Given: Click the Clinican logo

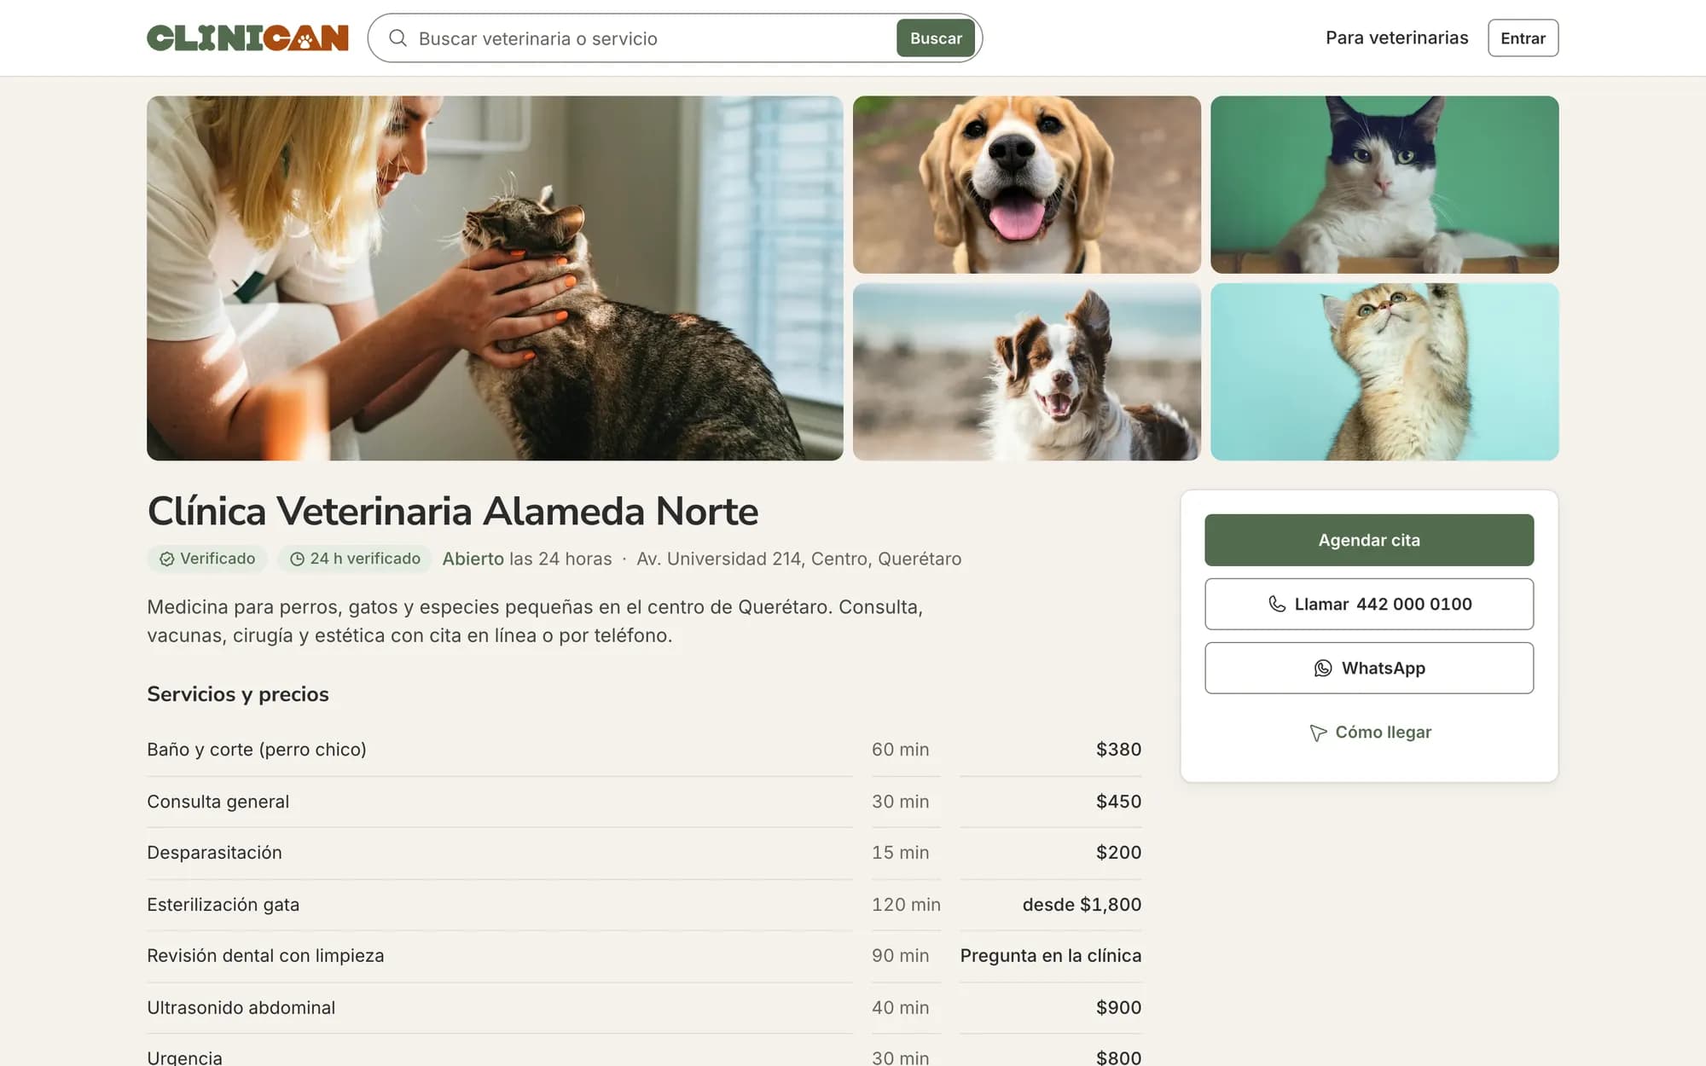Looking at the screenshot, I should [247, 38].
